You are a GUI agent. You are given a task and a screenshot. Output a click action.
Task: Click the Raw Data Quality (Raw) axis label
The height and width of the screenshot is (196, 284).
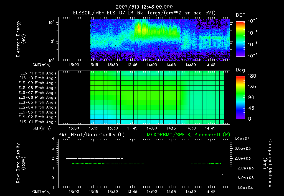[x=21, y=163]
